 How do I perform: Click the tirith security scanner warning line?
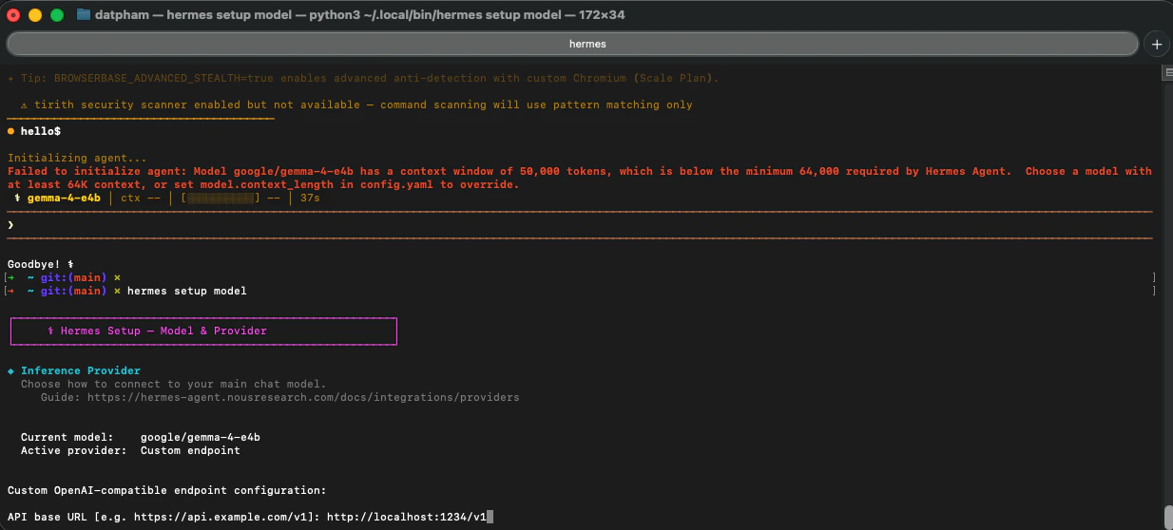pyautogui.click(x=356, y=104)
